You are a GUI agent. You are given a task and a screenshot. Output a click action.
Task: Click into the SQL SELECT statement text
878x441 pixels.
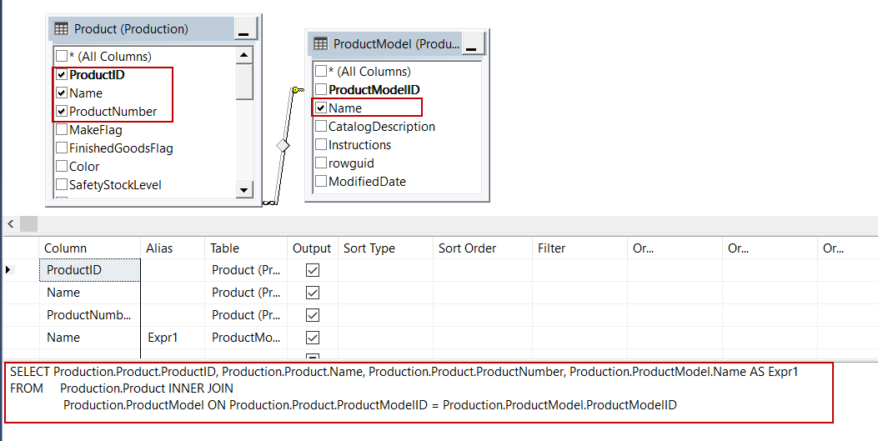[x=404, y=373]
